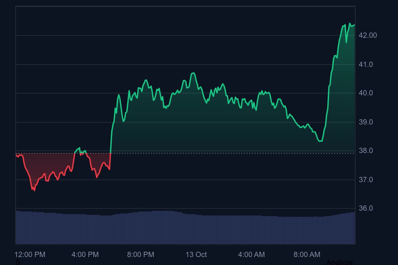The image size is (398, 265).
Task: Click the lowest point of the red price line
Action: [x=34, y=190]
